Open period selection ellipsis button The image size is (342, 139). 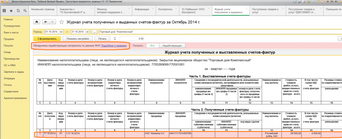(95, 32)
